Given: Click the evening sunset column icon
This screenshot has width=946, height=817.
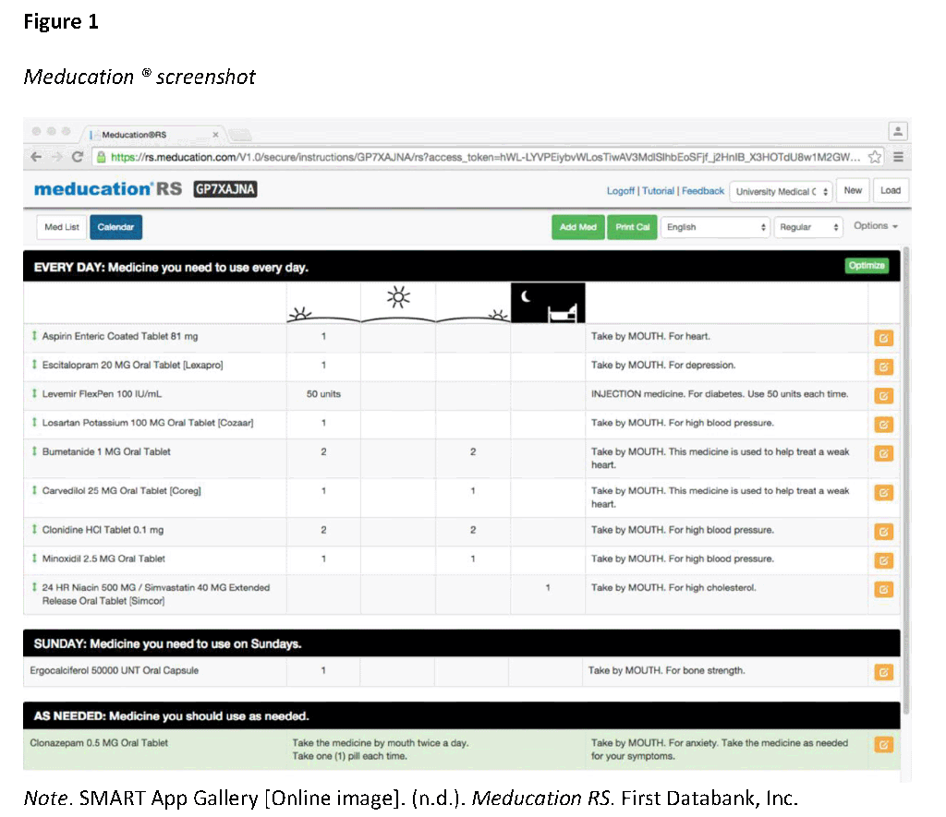Looking at the screenshot, I should pyautogui.click(x=498, y=315).
